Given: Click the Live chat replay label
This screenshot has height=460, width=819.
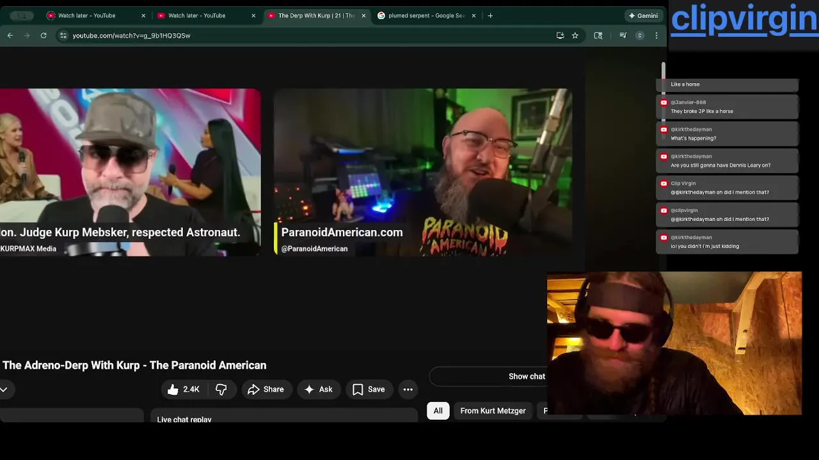Looking at the screenshot, I should pyautogui.click(x=184, y=420).
